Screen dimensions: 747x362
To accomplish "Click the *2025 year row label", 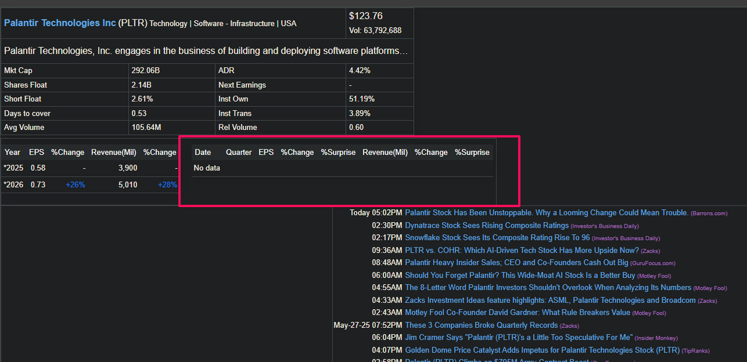I will click(14, 168).
